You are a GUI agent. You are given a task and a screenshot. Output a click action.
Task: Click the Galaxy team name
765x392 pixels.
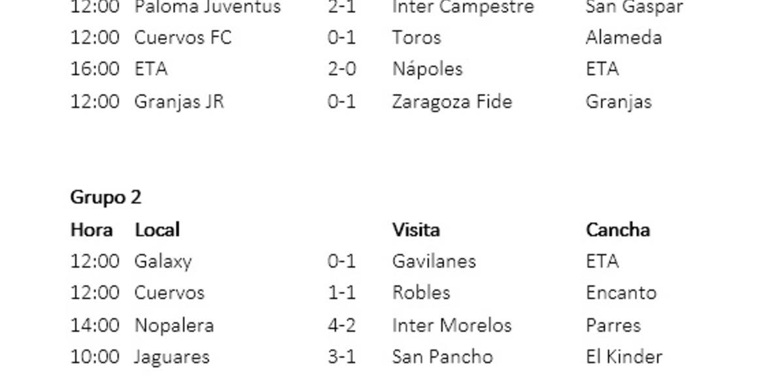click(x=163, y=261)
